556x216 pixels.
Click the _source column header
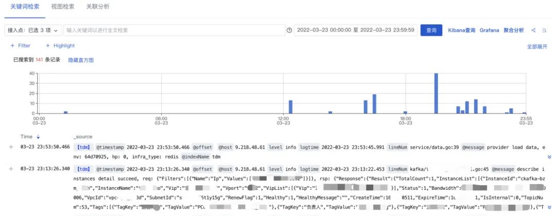point(82,137)
